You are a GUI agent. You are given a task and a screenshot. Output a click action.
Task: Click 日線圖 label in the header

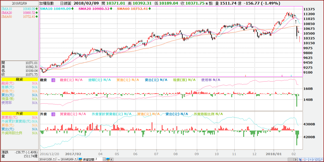[x=65, y=3]
